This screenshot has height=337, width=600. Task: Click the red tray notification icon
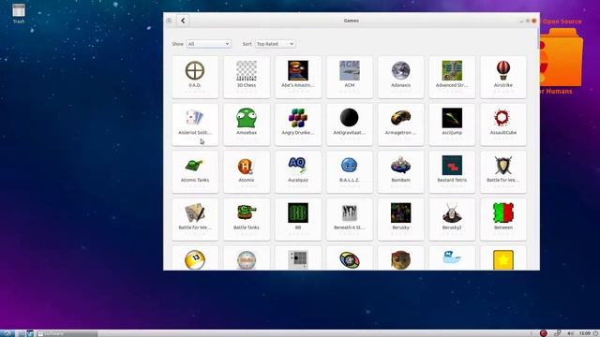click(x=543, y=333)
